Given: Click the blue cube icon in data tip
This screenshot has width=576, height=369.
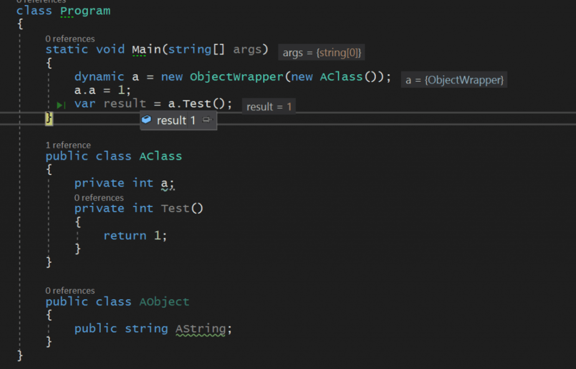Looking at the screenshot, I should (146, 120).
